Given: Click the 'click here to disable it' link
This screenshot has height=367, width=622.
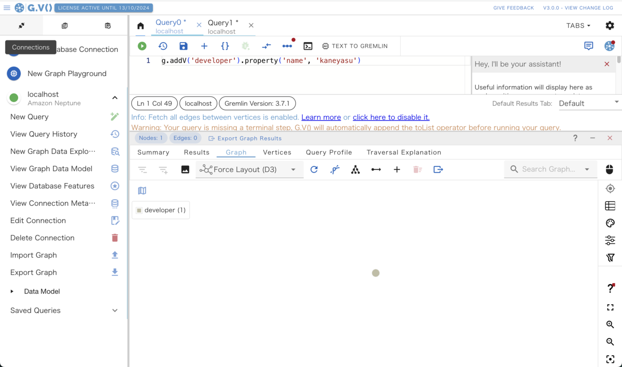Looking at the screenshot, I should (x=391, y=117).
